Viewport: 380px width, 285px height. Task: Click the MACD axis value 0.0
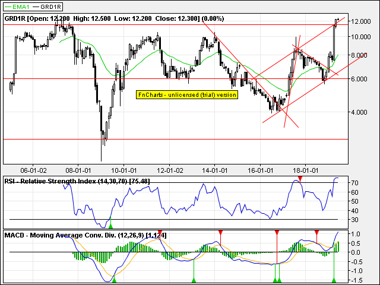click(356, 252)
